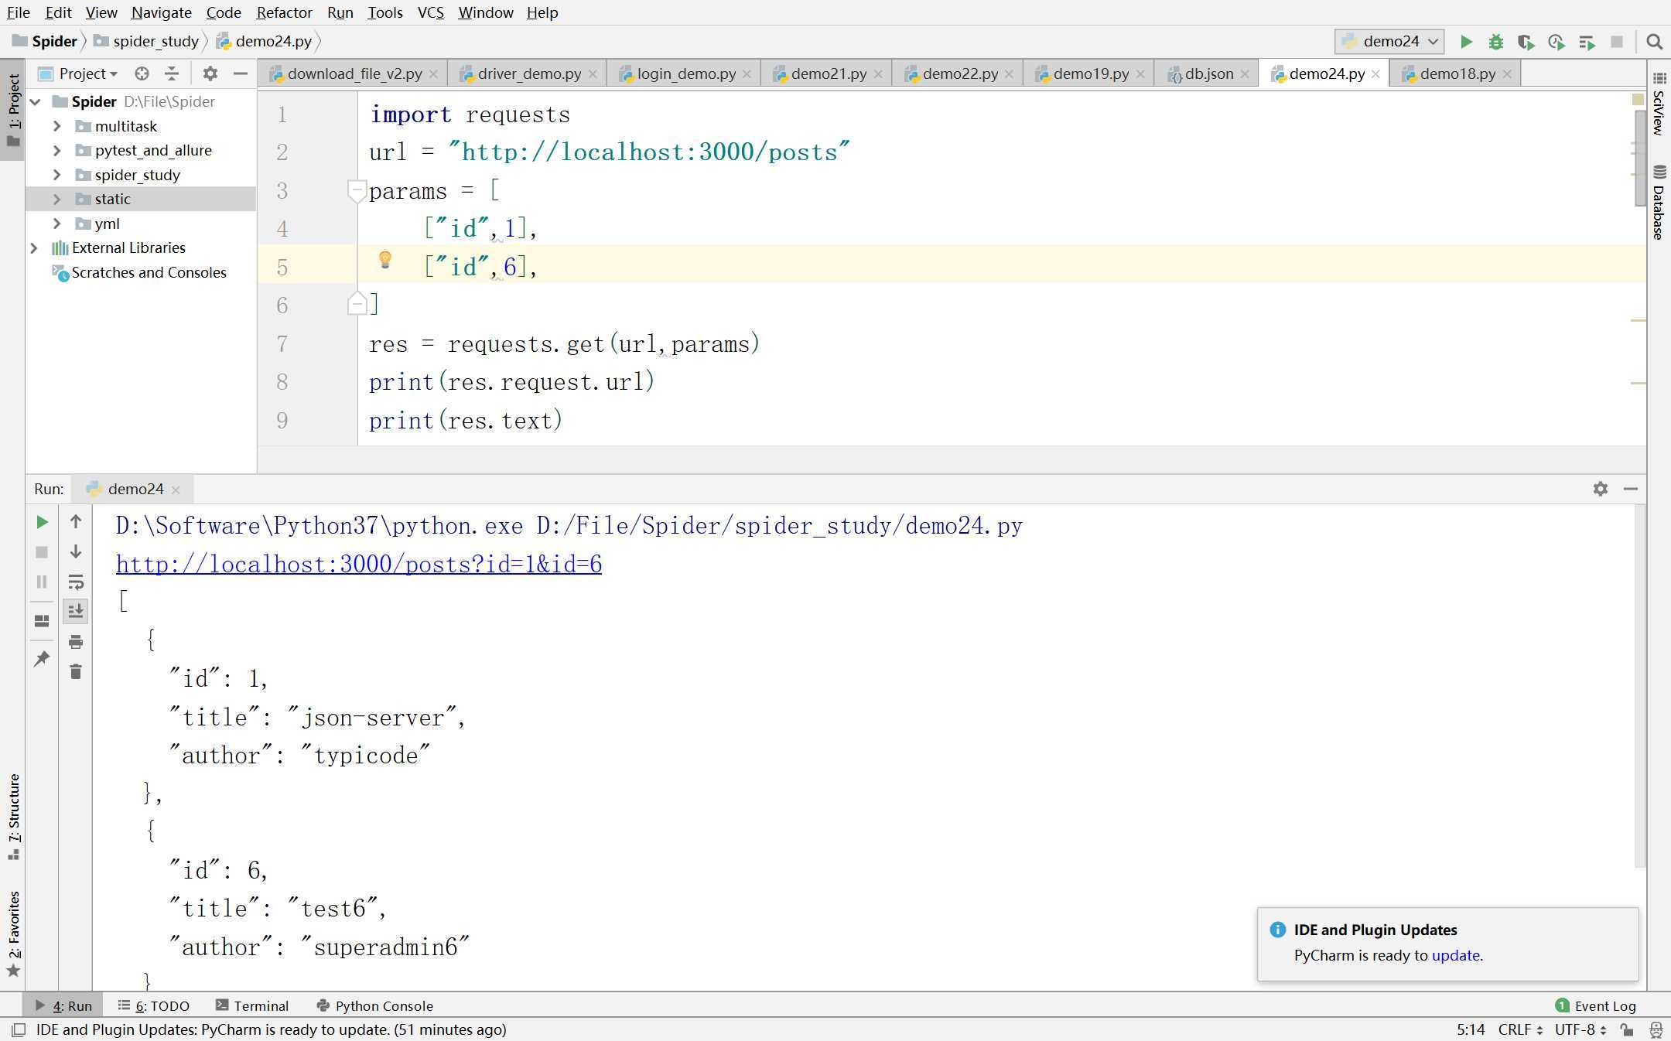1671x1041 pixels.
Task: Open the VCS menu
Action: click(x=430, y=12)
